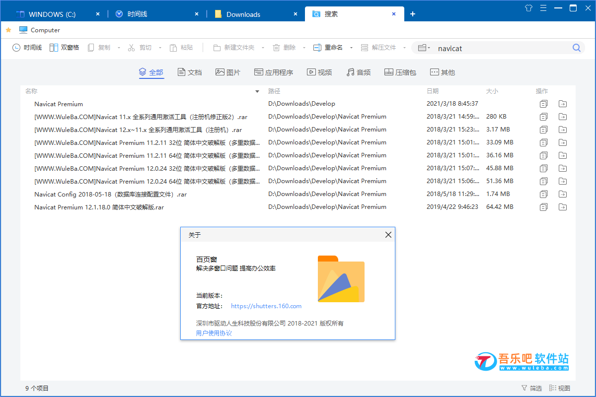
Task: Expand the dropdown arrow beside 解压文件
Action: [x=405, y=48]
